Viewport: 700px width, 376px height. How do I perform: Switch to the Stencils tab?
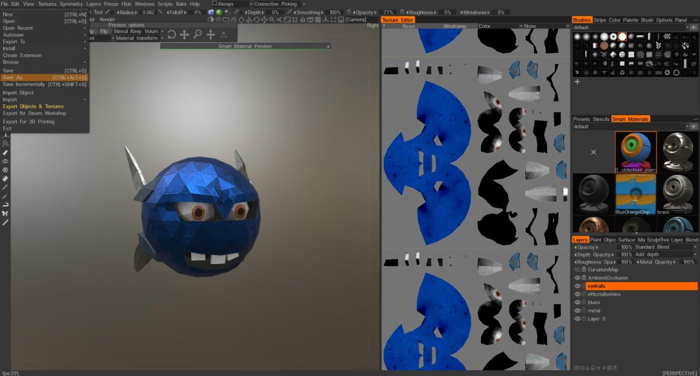601,119
